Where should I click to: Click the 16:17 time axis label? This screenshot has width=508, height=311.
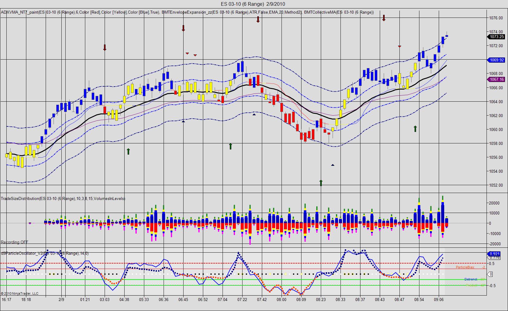pyautogui.click(x=6, y=300)
